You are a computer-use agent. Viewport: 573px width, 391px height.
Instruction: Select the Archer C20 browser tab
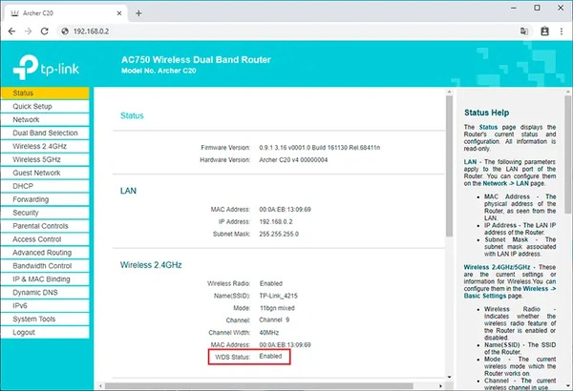[x=66, y=13]
